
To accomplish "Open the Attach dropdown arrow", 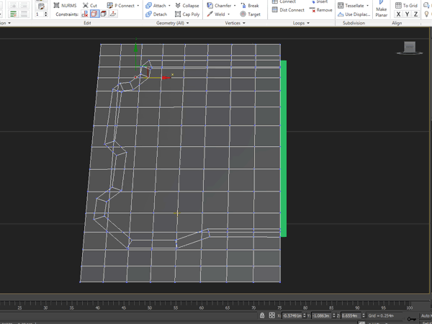I will 170,5.
